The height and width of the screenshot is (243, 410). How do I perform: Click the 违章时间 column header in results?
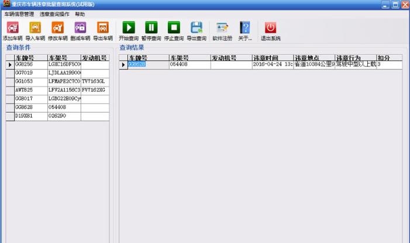tap(272, 58)
